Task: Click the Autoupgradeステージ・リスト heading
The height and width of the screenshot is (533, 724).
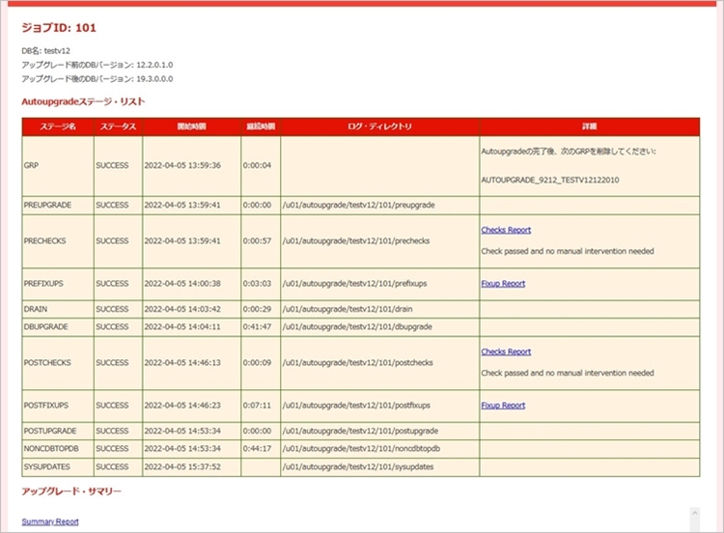Action: coord(83,100)
